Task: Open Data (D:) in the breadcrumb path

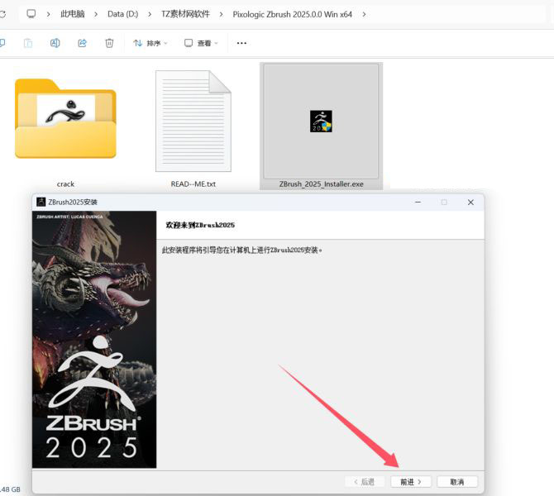Action: [122, 14]
